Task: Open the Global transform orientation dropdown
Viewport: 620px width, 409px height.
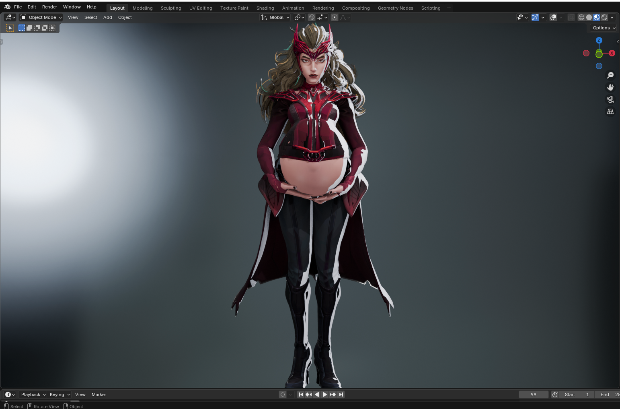Action: (x=275, y=17)
